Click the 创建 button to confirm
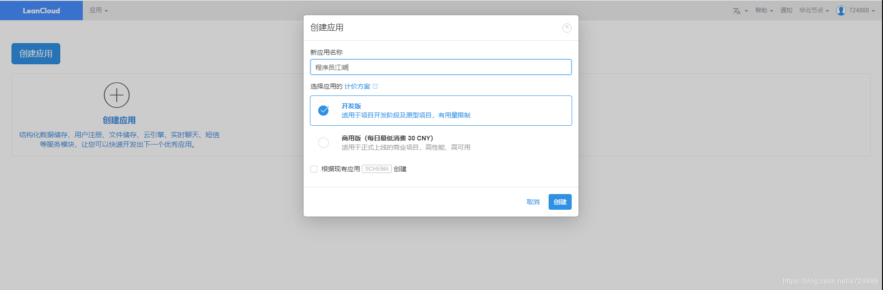 [x=560, y=201]
